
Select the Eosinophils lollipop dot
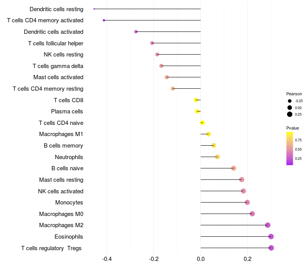pyautogui.click(x=271, y=237)
